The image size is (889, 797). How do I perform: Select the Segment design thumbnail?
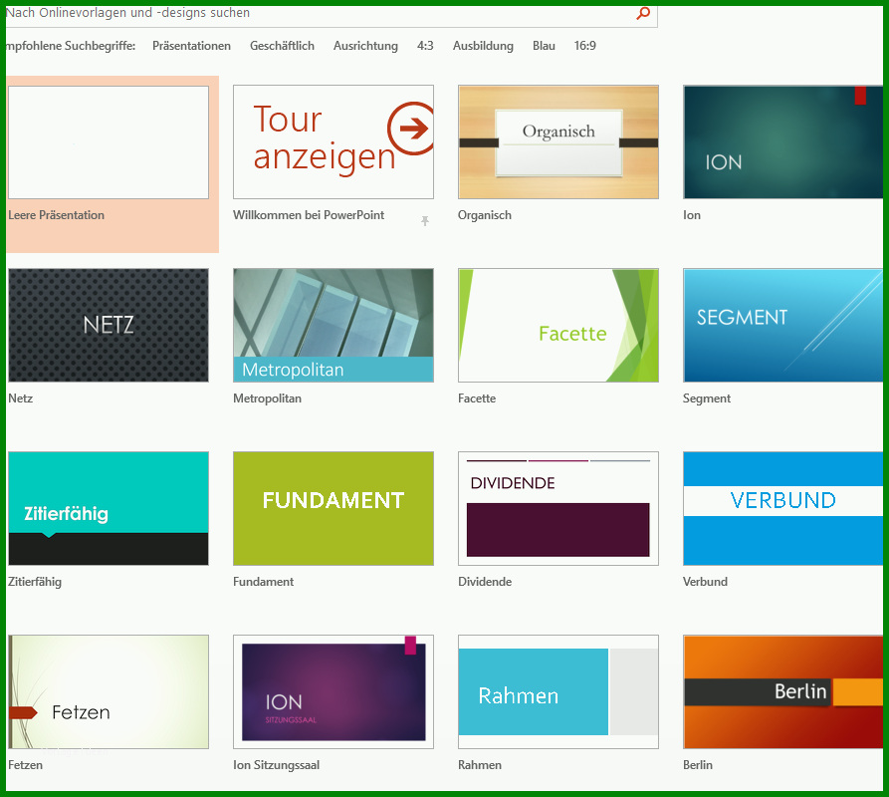coord(783,326)
